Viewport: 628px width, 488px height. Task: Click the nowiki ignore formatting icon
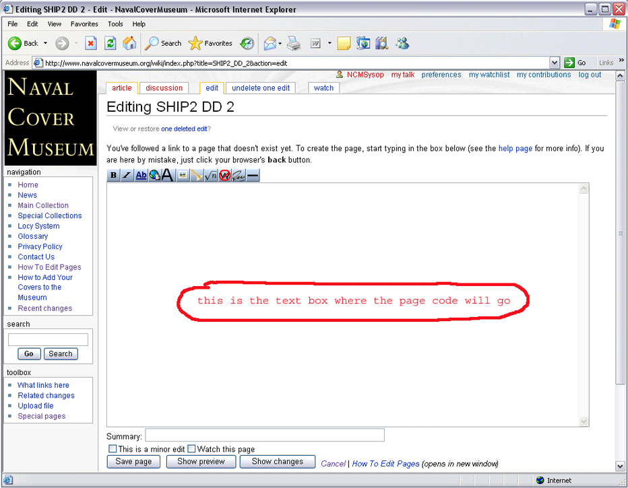224,176
